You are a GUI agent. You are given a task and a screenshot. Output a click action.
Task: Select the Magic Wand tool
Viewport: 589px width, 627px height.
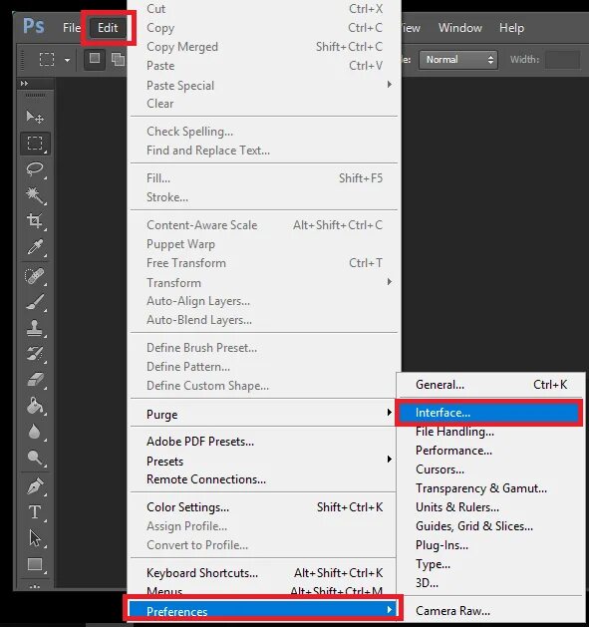[x=35, y=195]
